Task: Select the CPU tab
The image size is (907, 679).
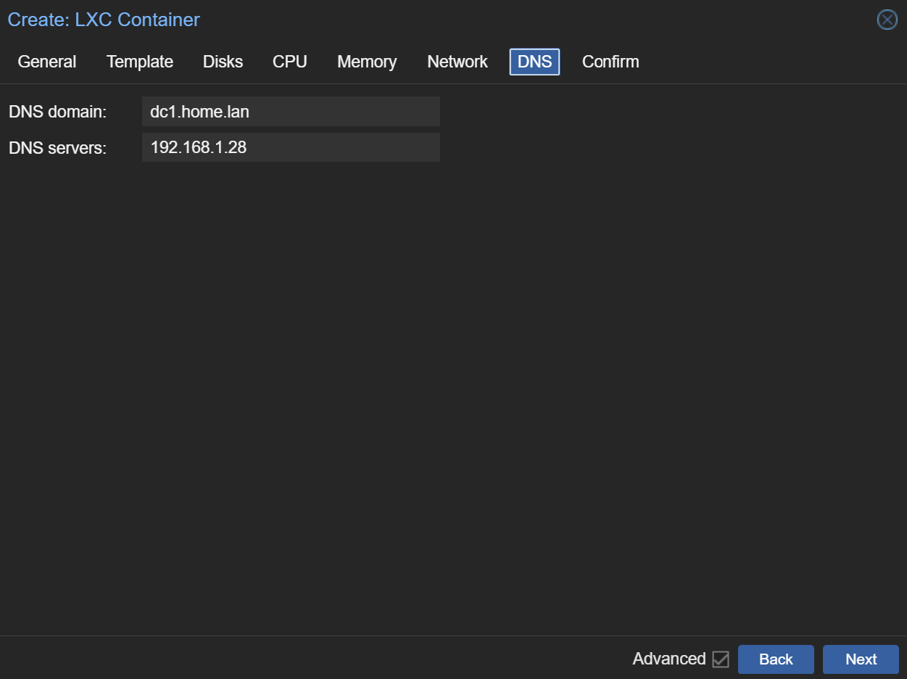Action: pos(289,62)
